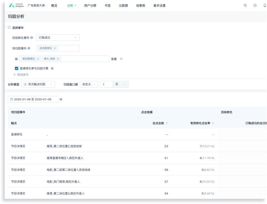The image size is (267, 204).
Task: Open the 分析 menu in navigation bar
Action: coord(71,5)
